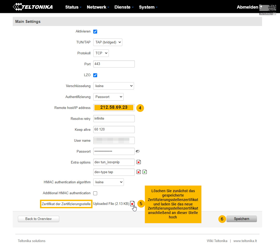Viewport: 280px width, 247px height.
Task: Delete the 'dev-type tap' extra option
Action: (x=139, y=172)
